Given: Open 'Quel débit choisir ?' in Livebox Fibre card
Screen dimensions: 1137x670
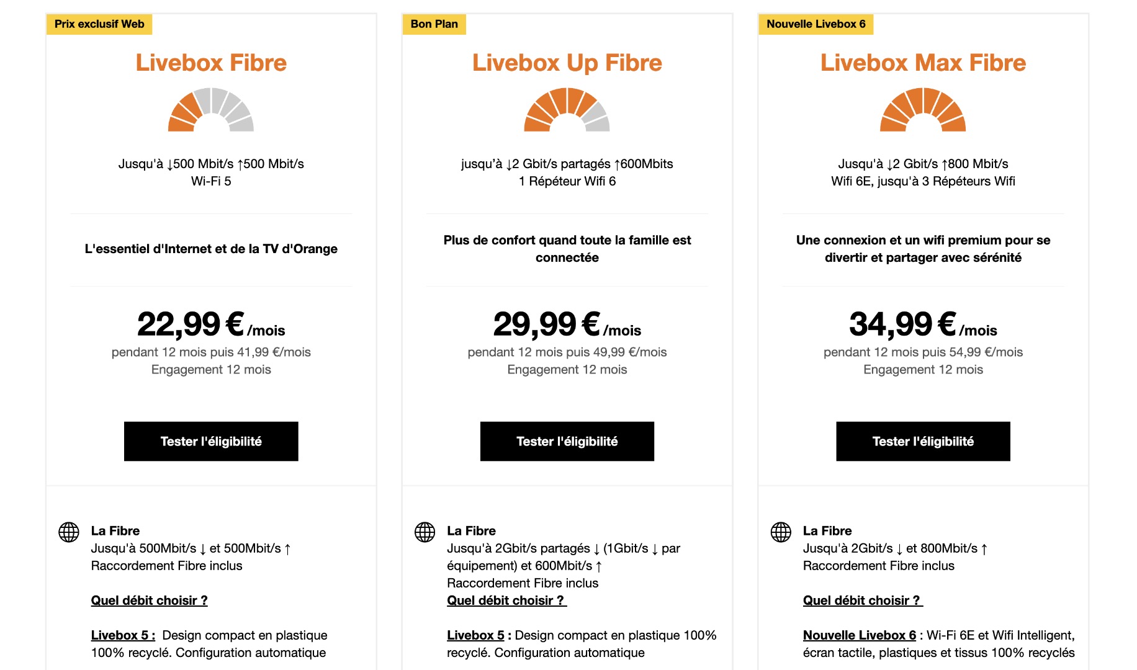Looking at the screenshot, I should point(150,601).
